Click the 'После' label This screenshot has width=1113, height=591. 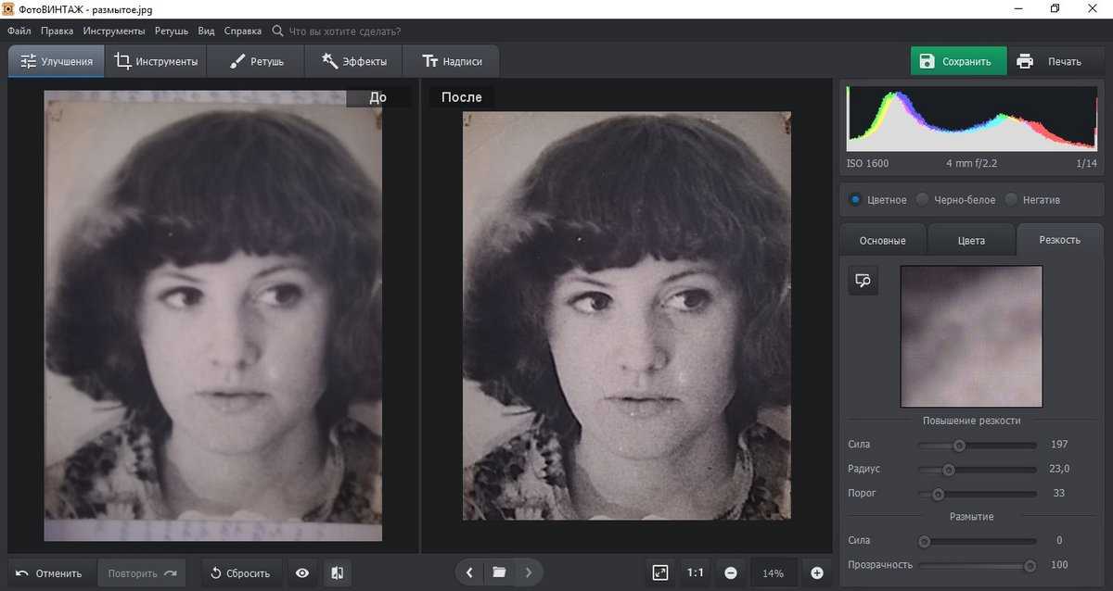coord(461,96)
